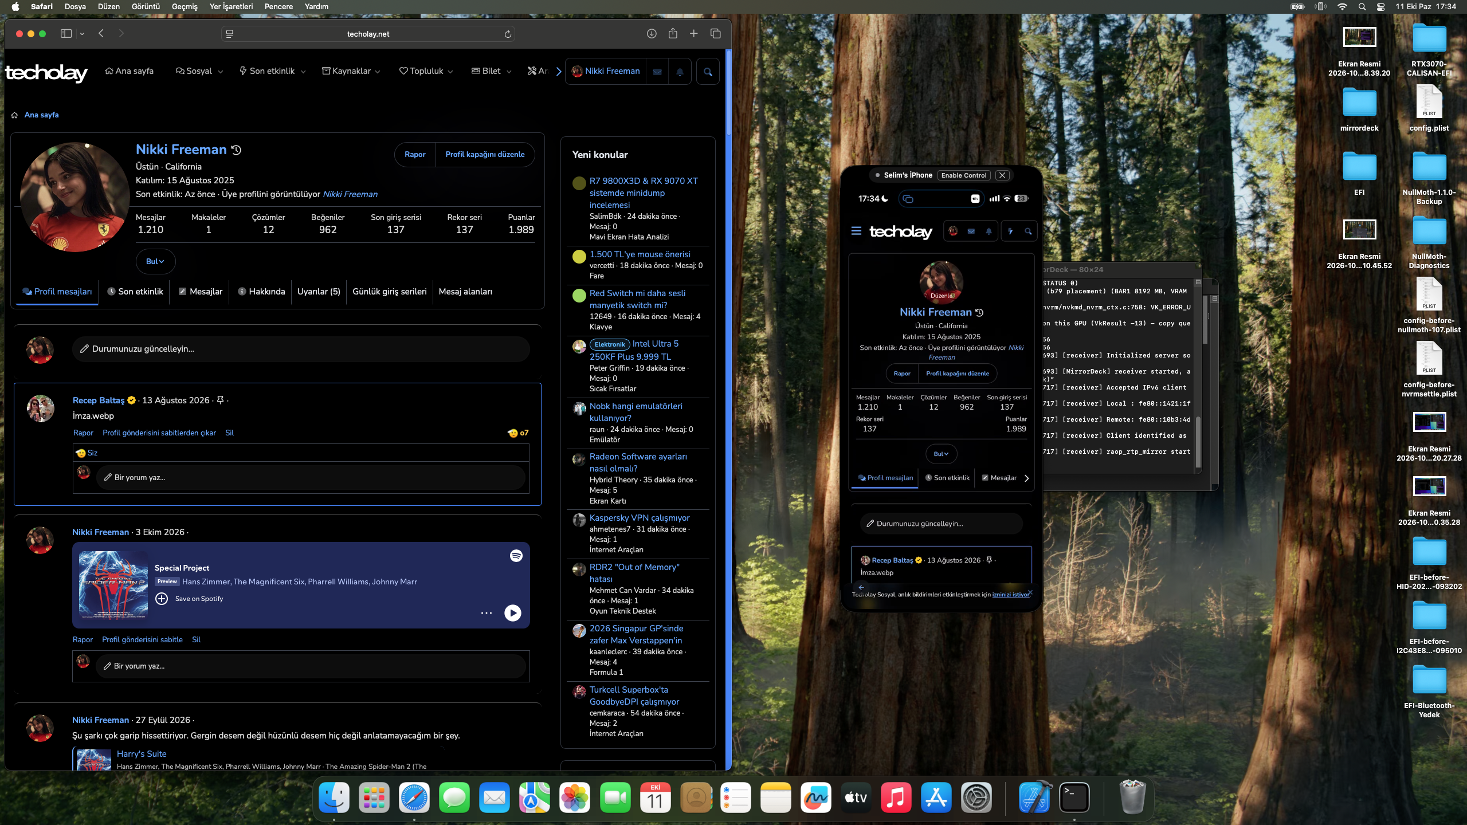Open Safari downloads icon
The height and width of the screenshot is (825, 1467).
coord(652,34)
